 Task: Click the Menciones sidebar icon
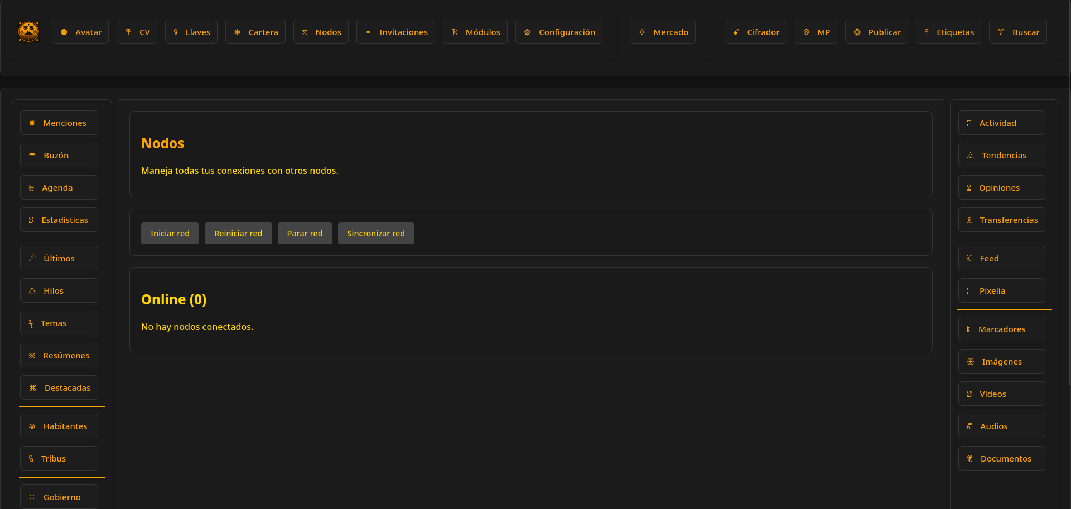[x=32, y=123]
